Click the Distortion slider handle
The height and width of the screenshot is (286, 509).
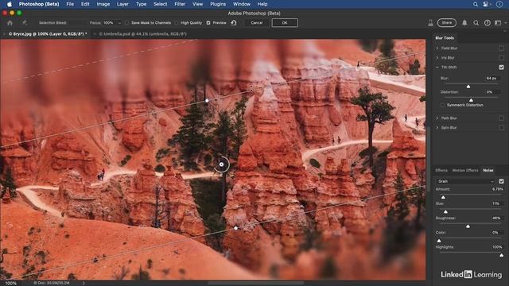(471, 100)
